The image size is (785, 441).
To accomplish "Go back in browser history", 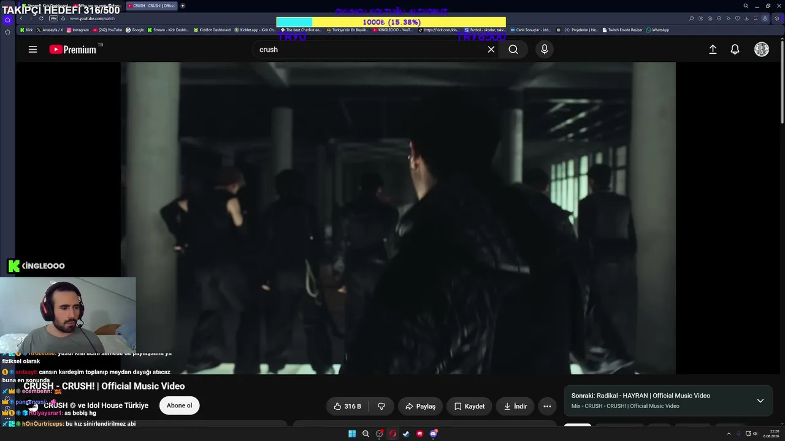I will (21, 18).
